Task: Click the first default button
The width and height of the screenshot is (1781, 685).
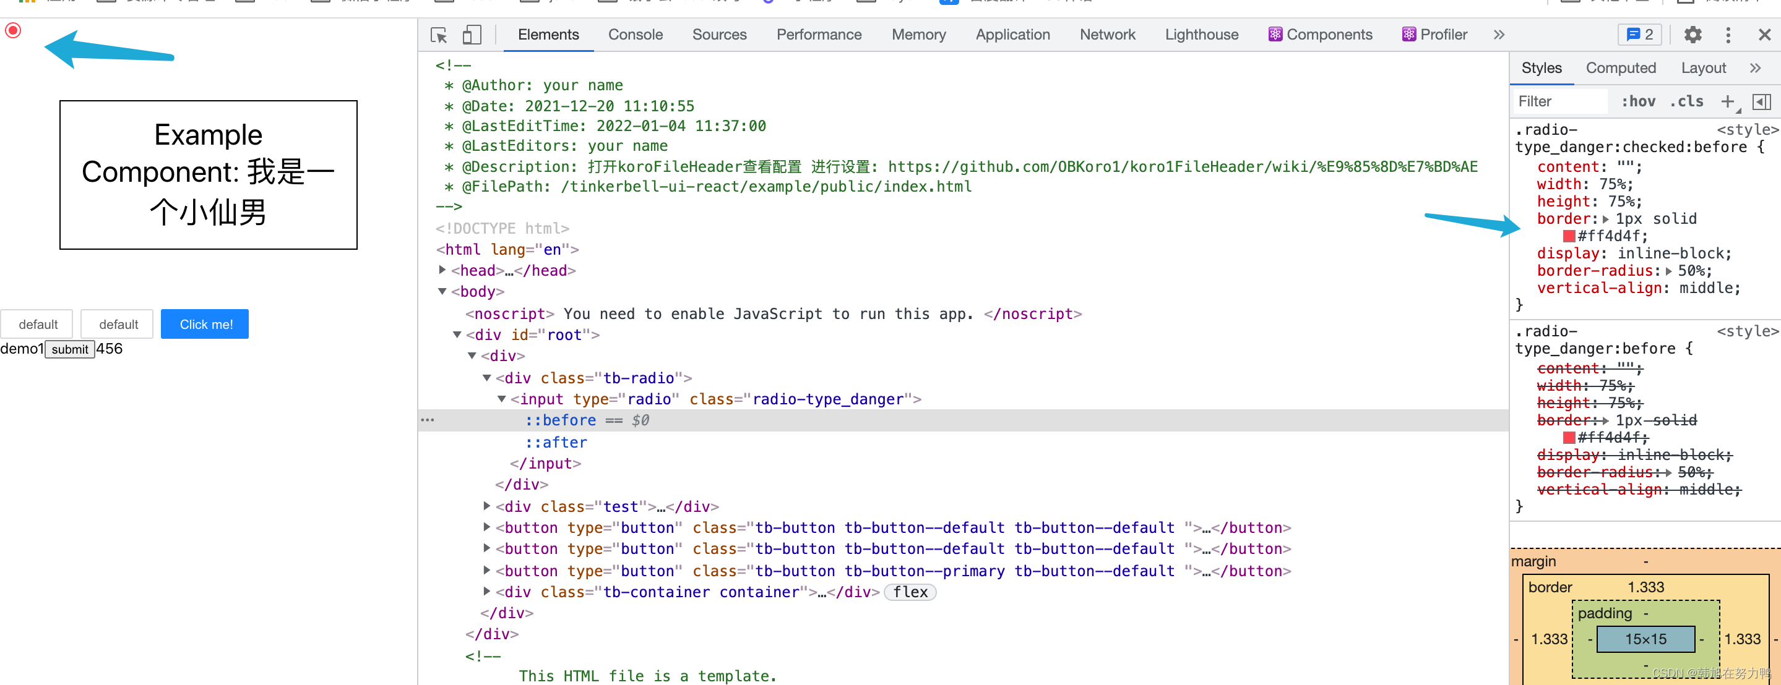Action: click(x=37, y=324)
